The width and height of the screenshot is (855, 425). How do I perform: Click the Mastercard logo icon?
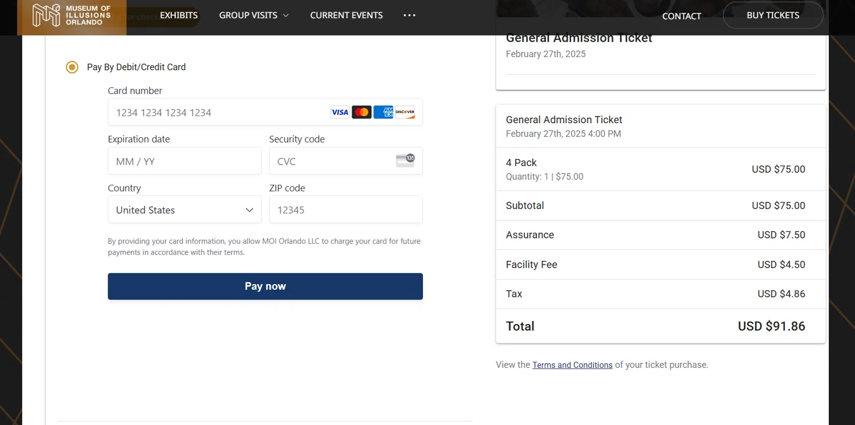tap(361, 112)
